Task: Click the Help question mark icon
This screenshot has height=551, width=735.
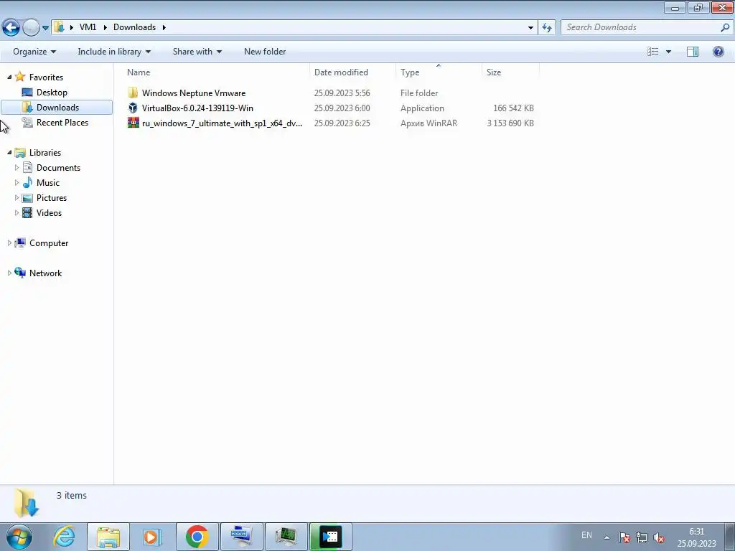Action: tap(718, 52)
